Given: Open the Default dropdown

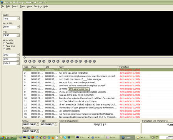Looking at the screenshot, I should click(x=18, y=63).
